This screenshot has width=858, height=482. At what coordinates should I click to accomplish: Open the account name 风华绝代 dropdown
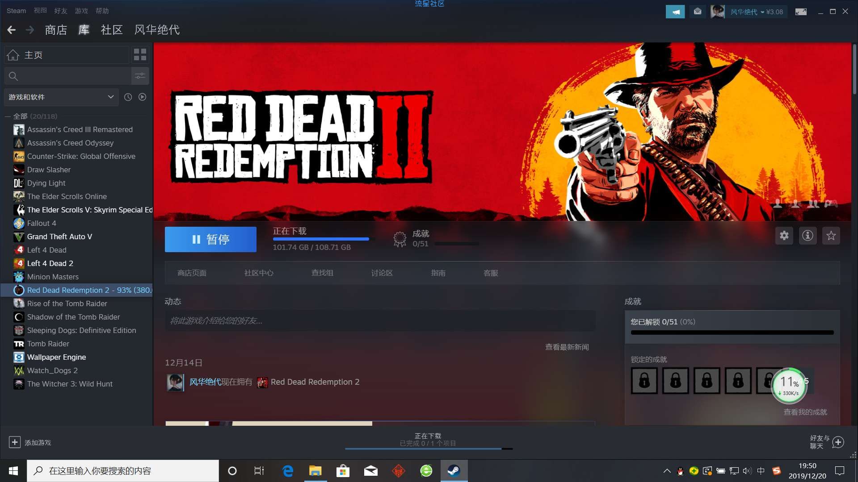[757, 12]
